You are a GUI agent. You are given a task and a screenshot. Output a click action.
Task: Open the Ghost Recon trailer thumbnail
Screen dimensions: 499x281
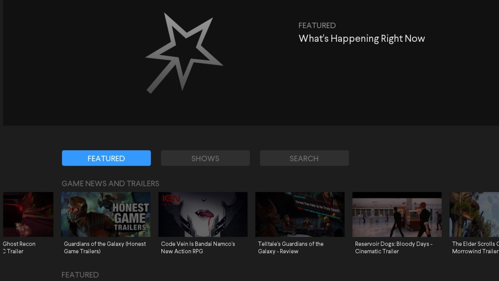(x=28, y=214)
